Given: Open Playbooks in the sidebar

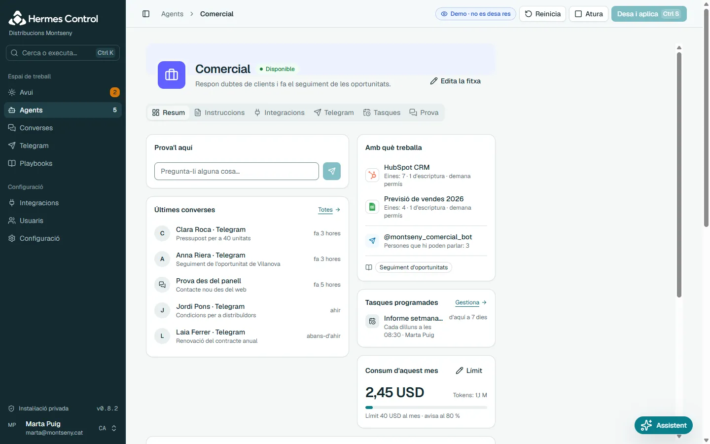Looking at the screenshot, I should (x=63, y=163).
